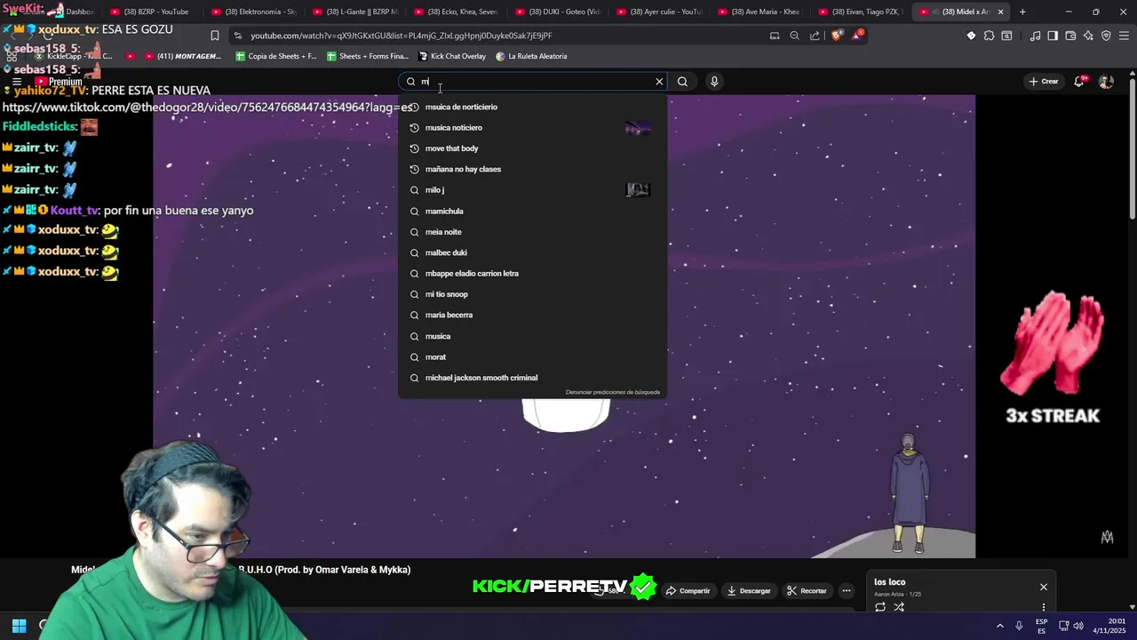
Task: Click the share icon in address bar
Action: (815, 36)
